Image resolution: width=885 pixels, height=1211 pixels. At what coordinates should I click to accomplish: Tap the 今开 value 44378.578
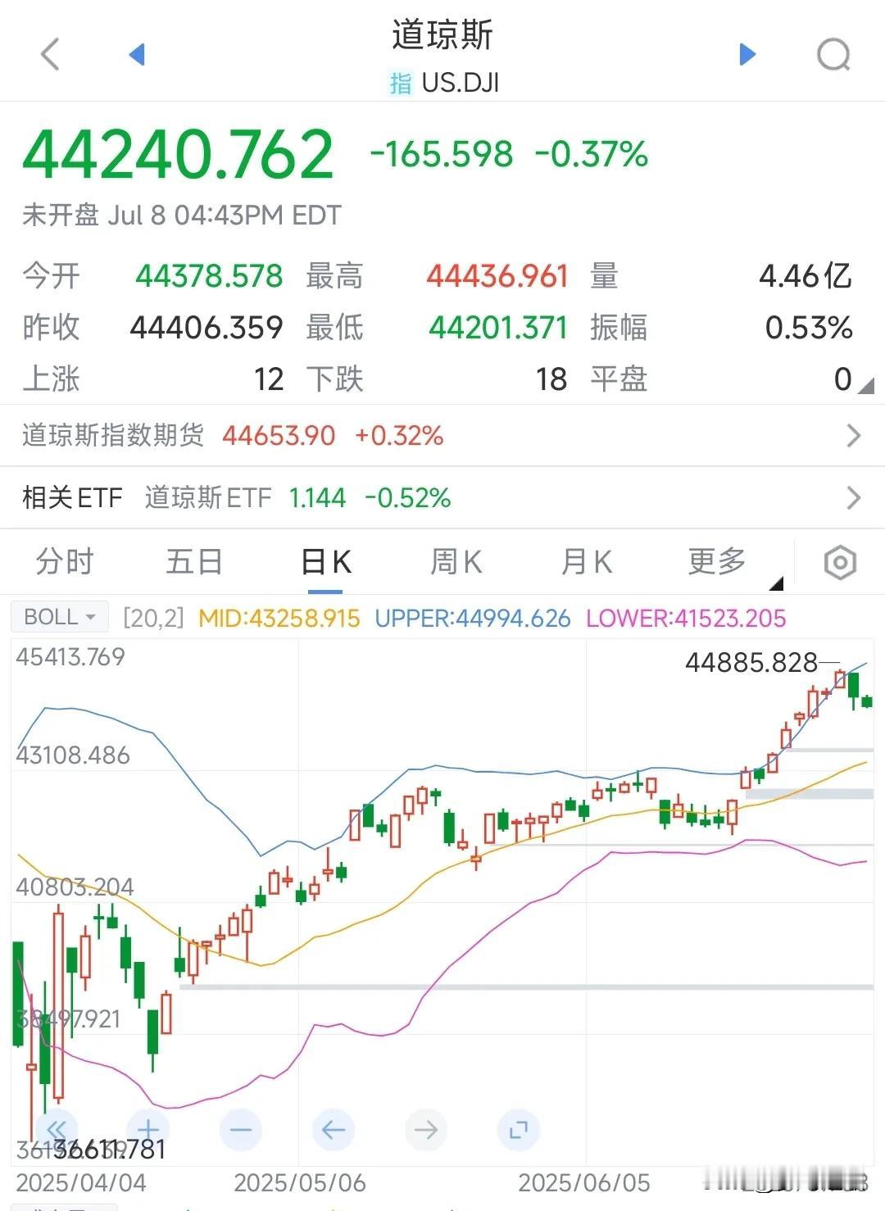[x=209, y=276]
